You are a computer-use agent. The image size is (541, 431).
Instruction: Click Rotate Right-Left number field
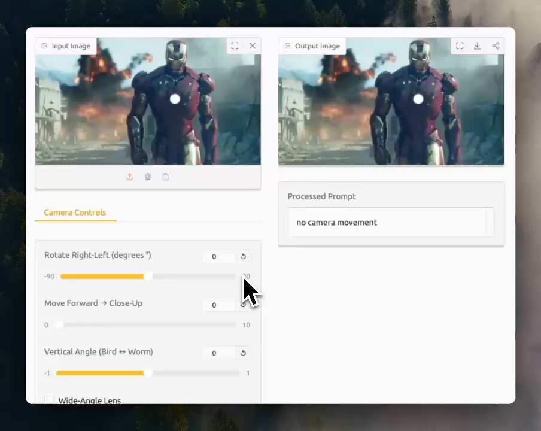219,256
